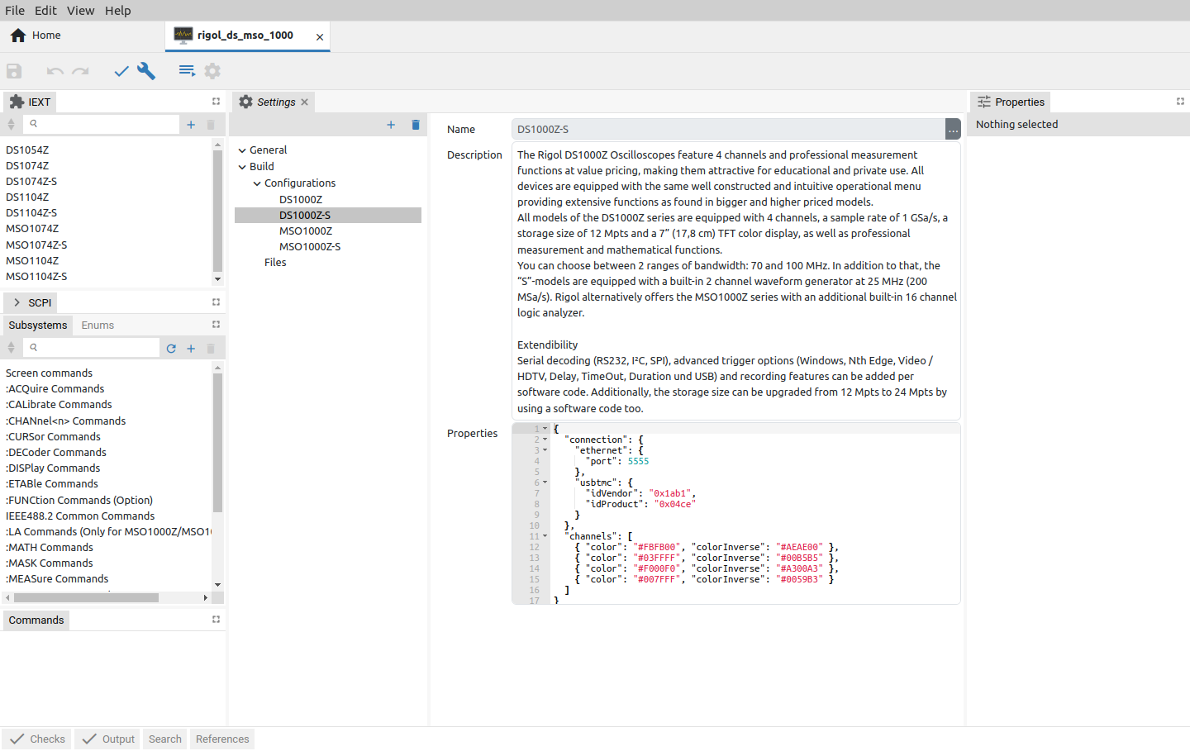The width and height of the screenshot is (1190, 751).
Task: Maximize the SCPI panel
Action: click(x=216, y=302)
